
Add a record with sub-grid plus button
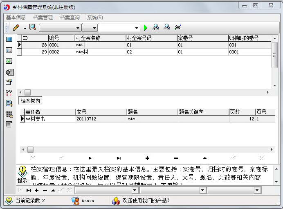148,158
